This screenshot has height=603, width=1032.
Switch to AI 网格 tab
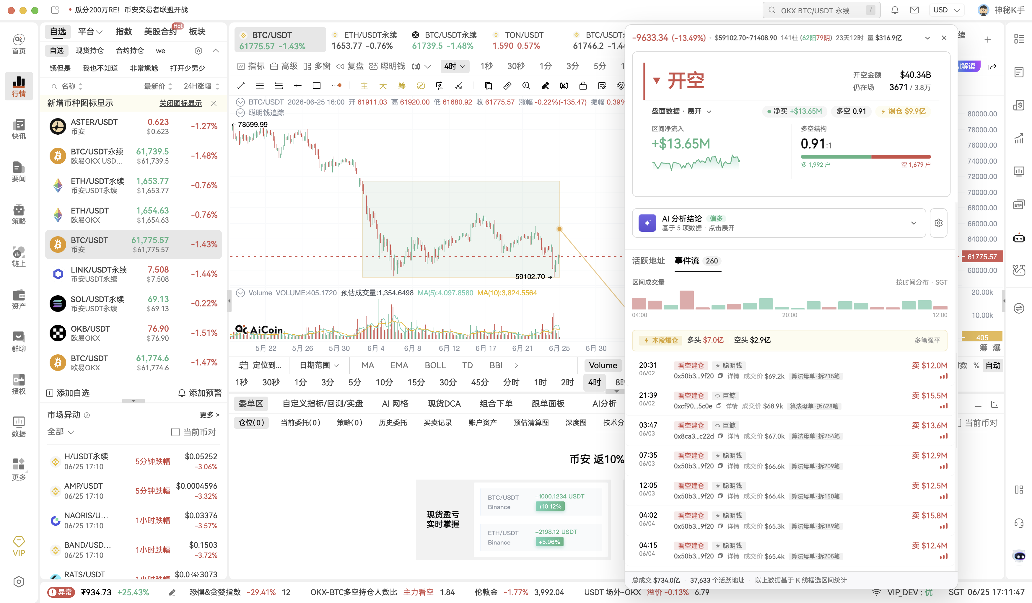[x=395, y=404]
